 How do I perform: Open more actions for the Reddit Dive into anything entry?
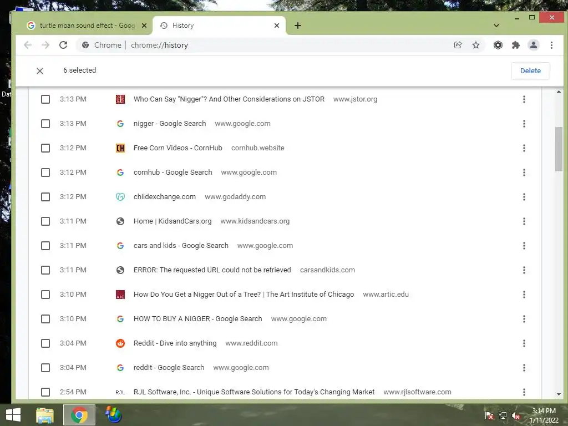[524, 343]
